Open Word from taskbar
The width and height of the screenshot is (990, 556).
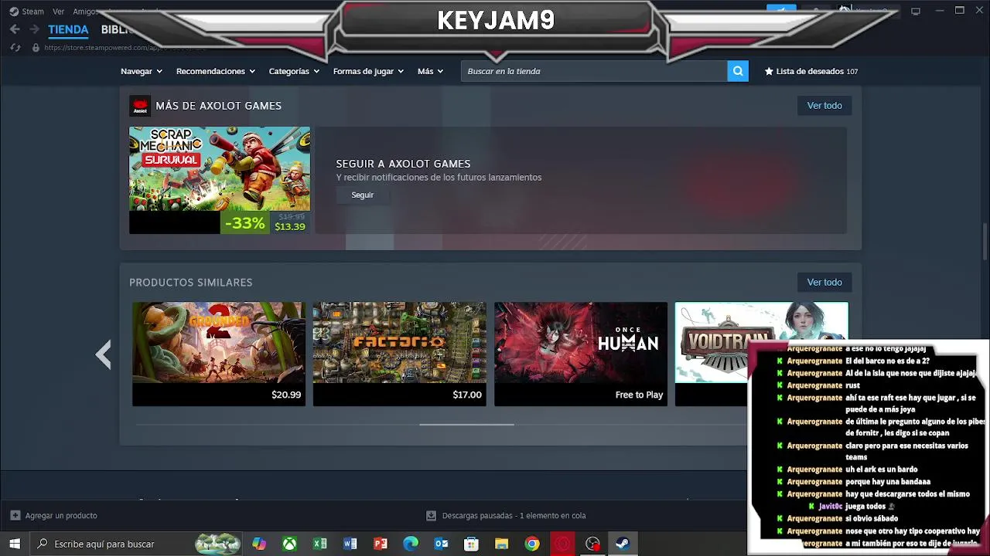pyautogui.click(x=350, y=544)
